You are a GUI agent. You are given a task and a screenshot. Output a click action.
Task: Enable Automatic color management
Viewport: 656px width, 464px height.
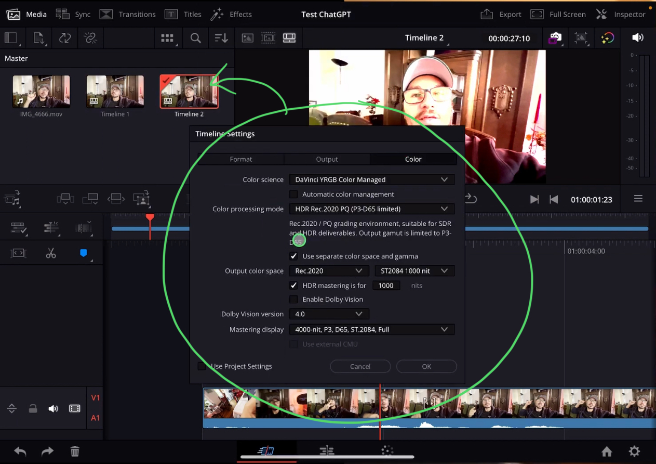point(293,194)
